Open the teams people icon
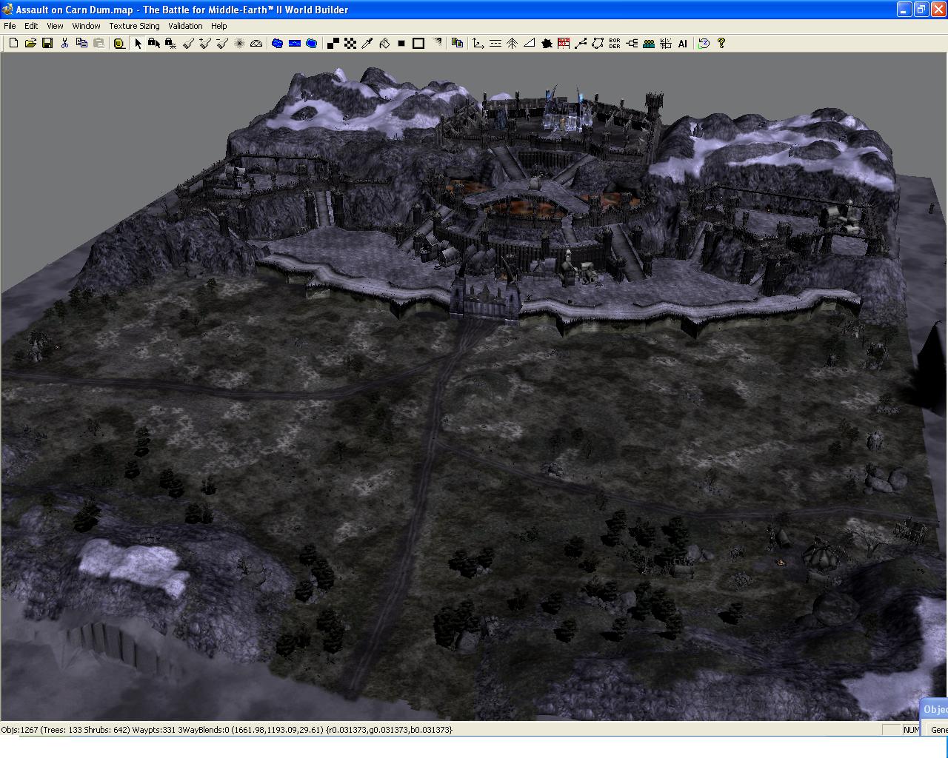Image resolution: width=948 pixels, height=758 pixels. click(649, 44)
